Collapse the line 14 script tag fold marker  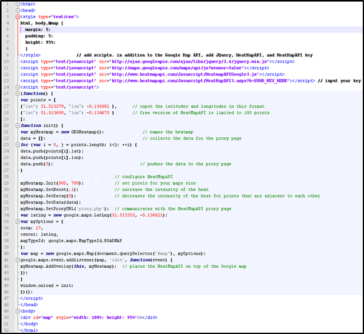click(18, 87)
